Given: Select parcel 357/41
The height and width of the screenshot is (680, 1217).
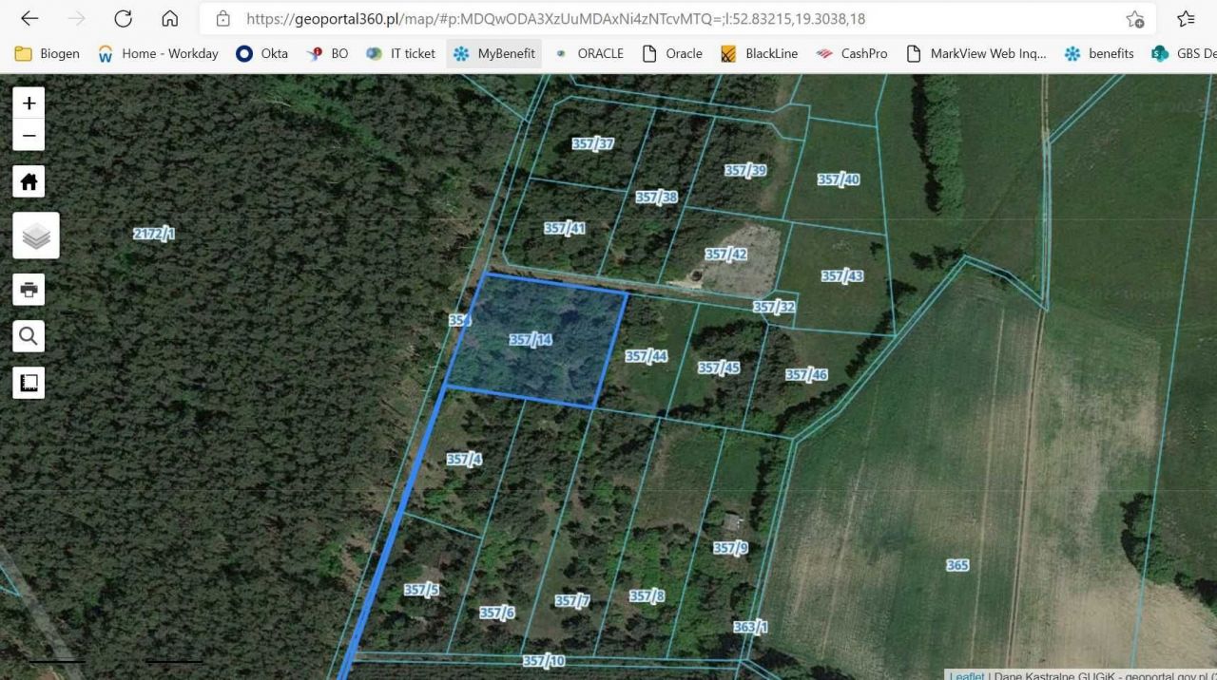Looking at the screenshot, I should click(x=564, y=228).
